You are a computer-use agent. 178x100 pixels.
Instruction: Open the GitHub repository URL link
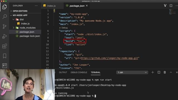coord(109,58)
